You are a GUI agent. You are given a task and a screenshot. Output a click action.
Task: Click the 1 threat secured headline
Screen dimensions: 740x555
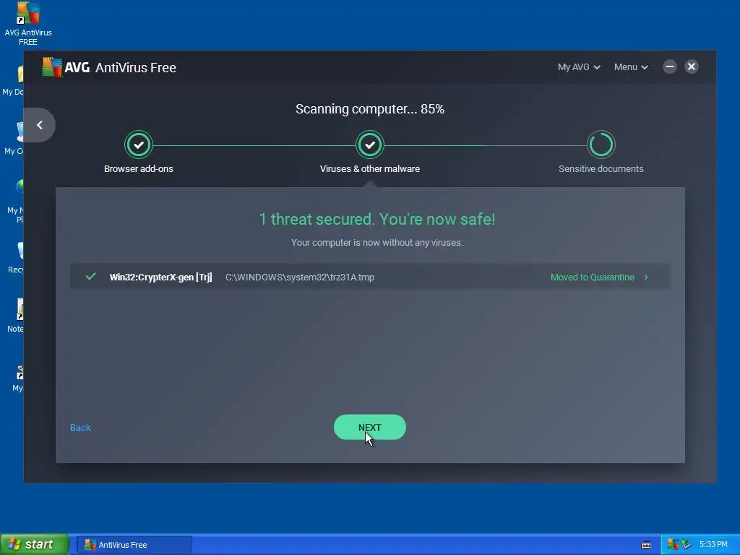click(x=377, y=219)
